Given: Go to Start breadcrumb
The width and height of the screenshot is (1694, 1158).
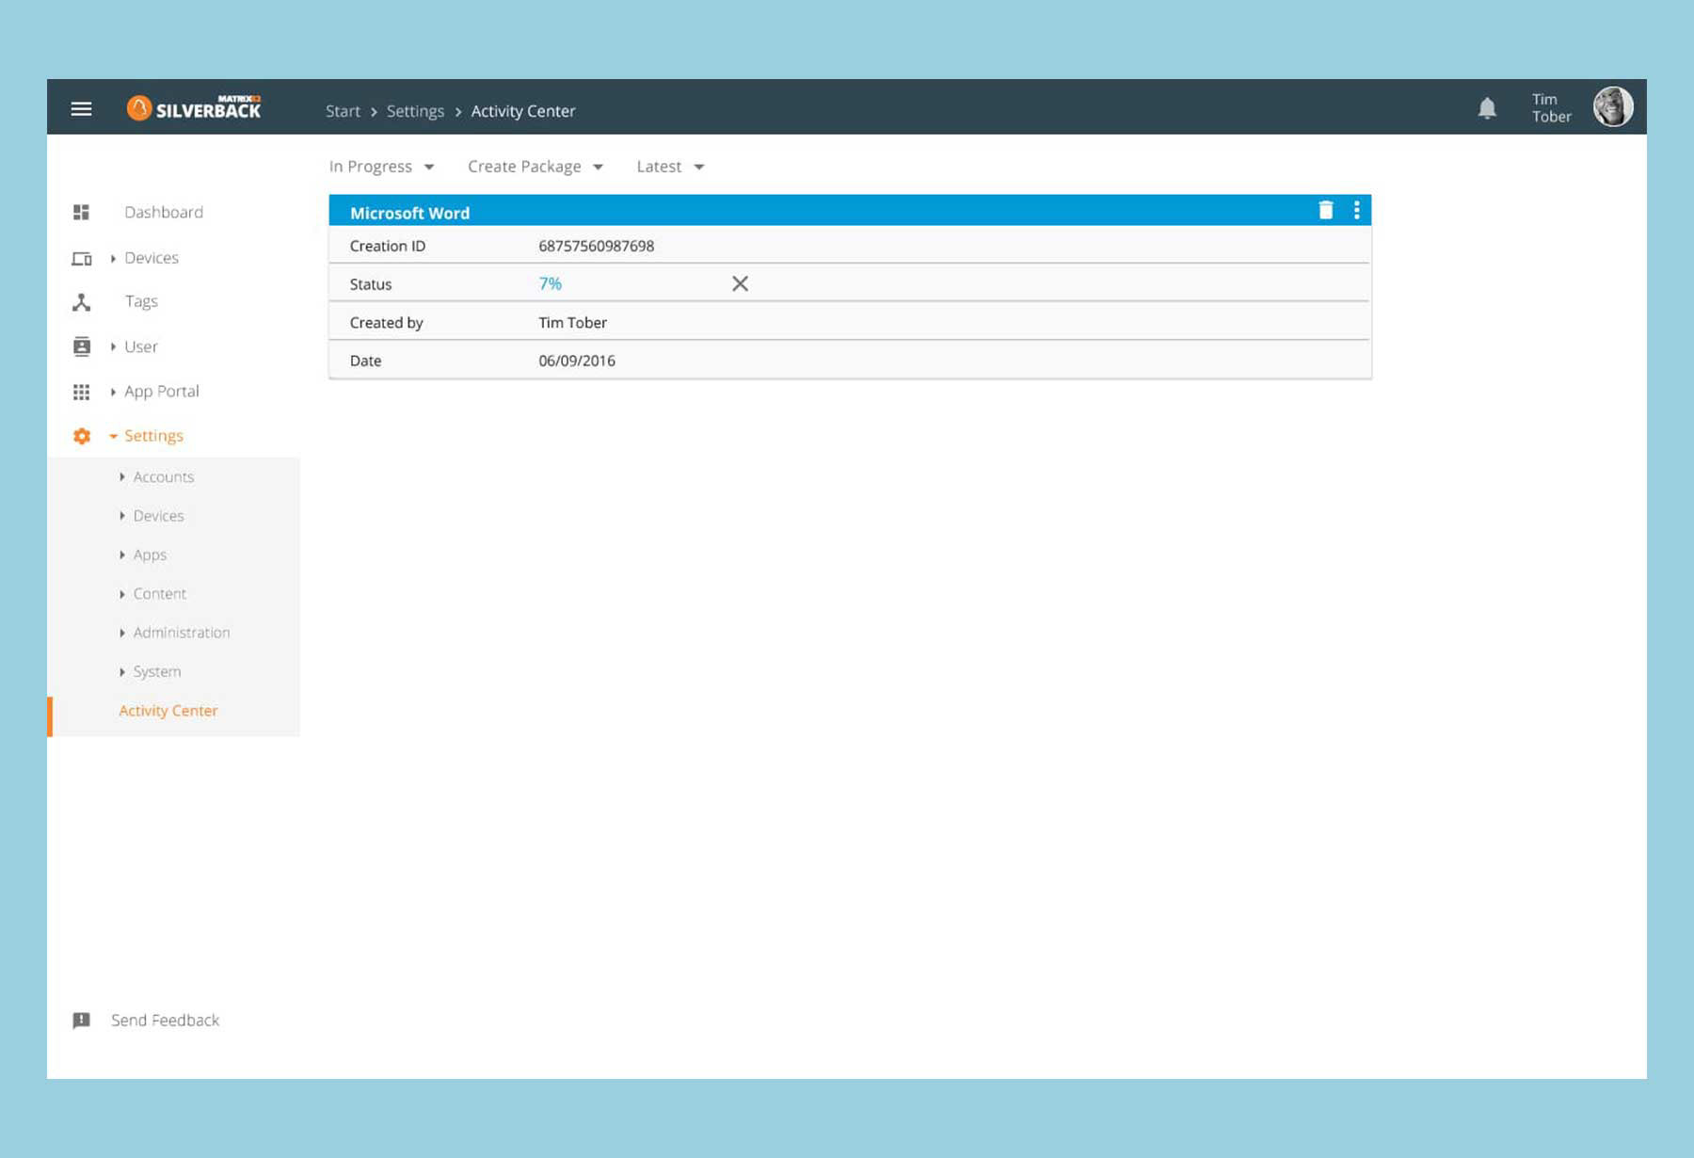Looking at the screenshot, I should [x=343, y=111].
